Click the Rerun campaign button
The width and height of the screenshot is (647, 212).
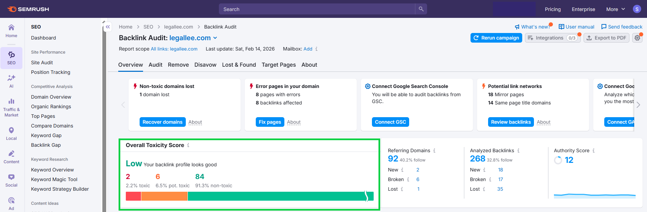496,38
